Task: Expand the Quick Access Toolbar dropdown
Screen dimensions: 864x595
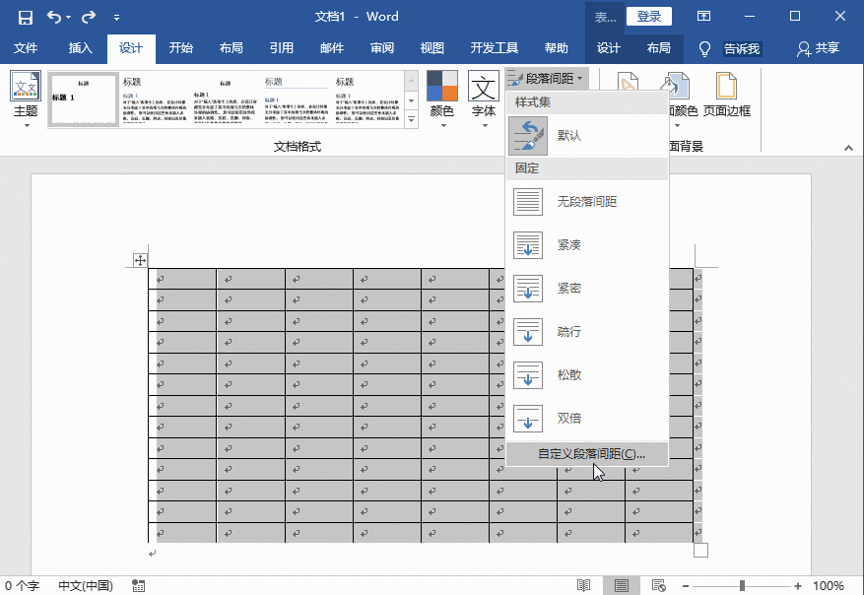Action: tap(114, 16)
